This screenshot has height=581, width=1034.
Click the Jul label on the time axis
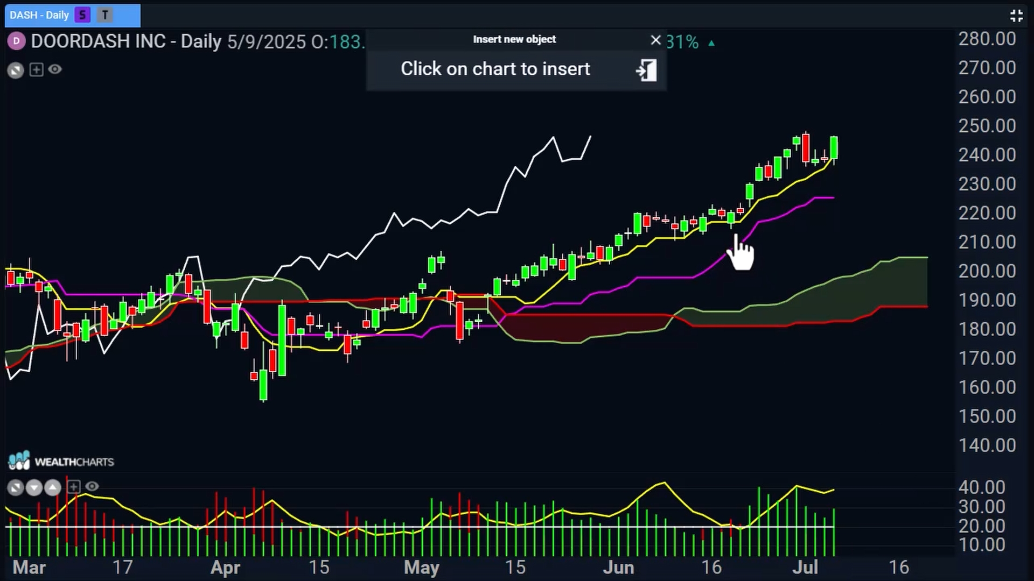(x=805, y=568)
